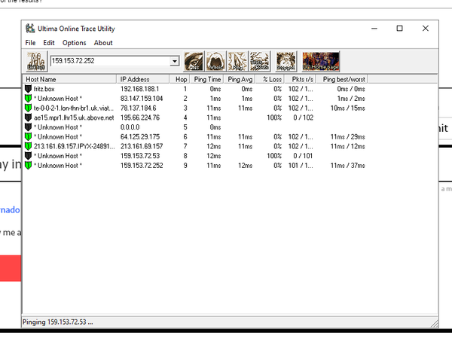Sort by the Ping best/worst column header

pos(342,79)
